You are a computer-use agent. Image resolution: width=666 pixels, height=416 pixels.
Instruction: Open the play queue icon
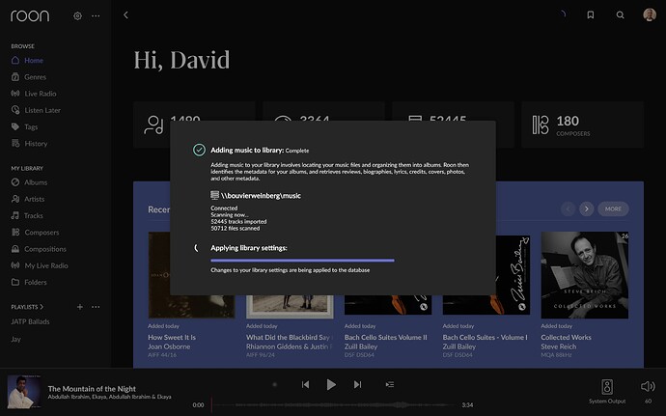(x=390, y=384)
